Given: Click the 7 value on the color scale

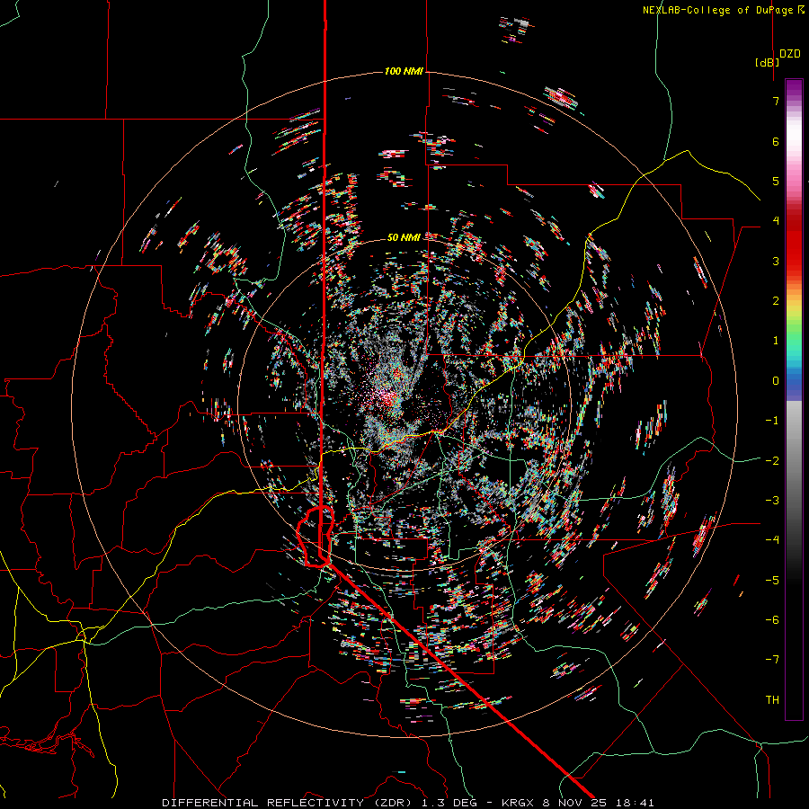Looking at the screenshot, I should [x=776, y=101].
